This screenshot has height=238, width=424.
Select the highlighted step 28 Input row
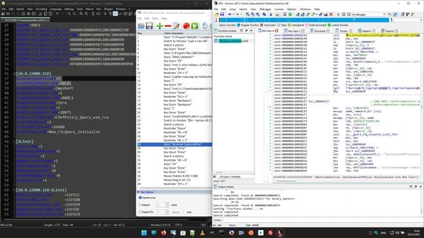click(174, 144)
